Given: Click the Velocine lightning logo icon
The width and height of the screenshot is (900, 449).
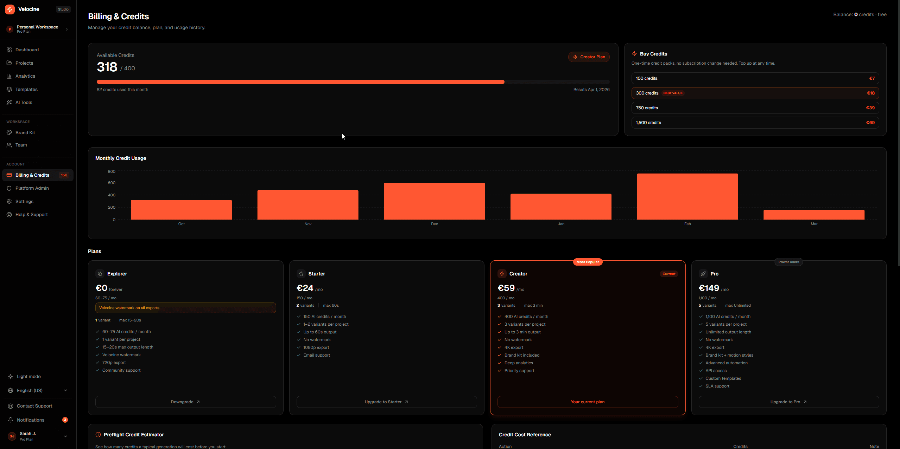Looking at the screenshot, I should click(x=10, y=9).
